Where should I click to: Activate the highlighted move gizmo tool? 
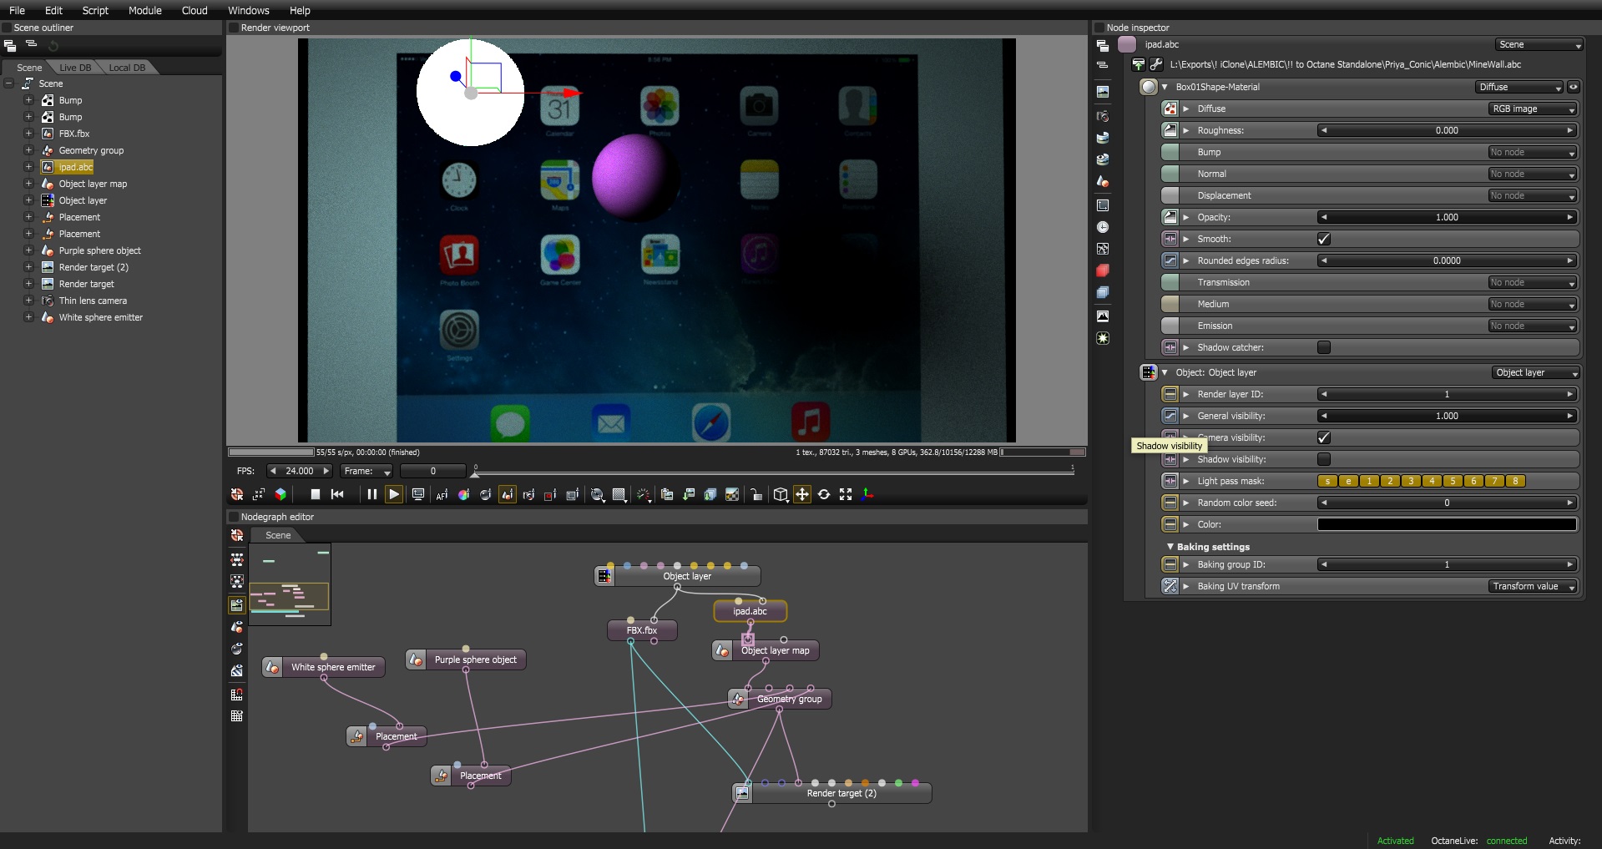pyautogui.click(x=802, y=494)
